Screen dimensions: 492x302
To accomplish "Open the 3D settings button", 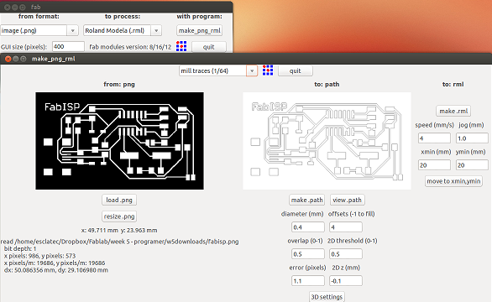I will [327, 297].
